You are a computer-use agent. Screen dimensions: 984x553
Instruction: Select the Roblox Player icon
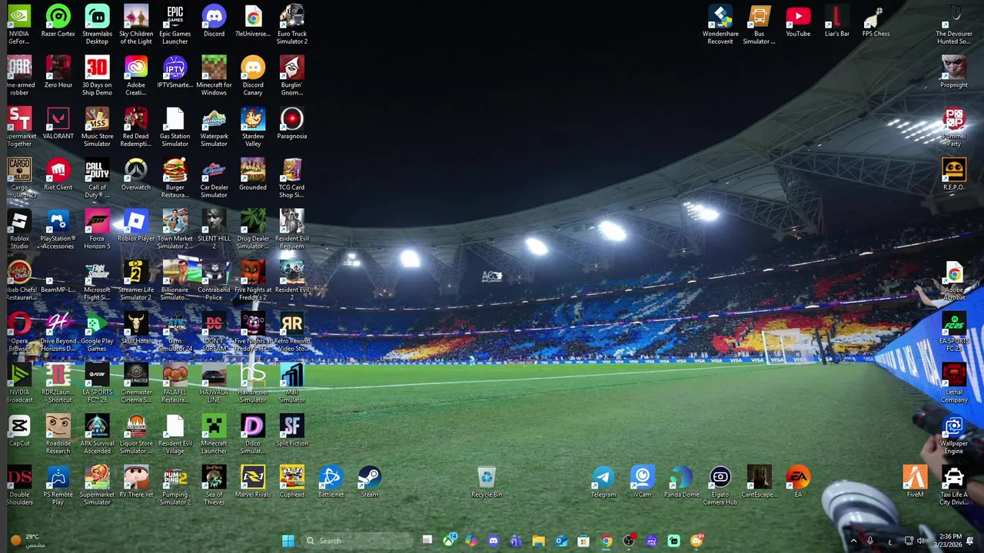click(x=136, y=227)
